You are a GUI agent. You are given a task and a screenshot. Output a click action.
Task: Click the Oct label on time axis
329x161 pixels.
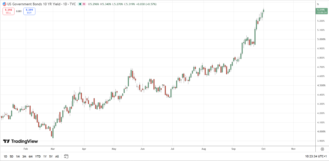pos(264,148)
